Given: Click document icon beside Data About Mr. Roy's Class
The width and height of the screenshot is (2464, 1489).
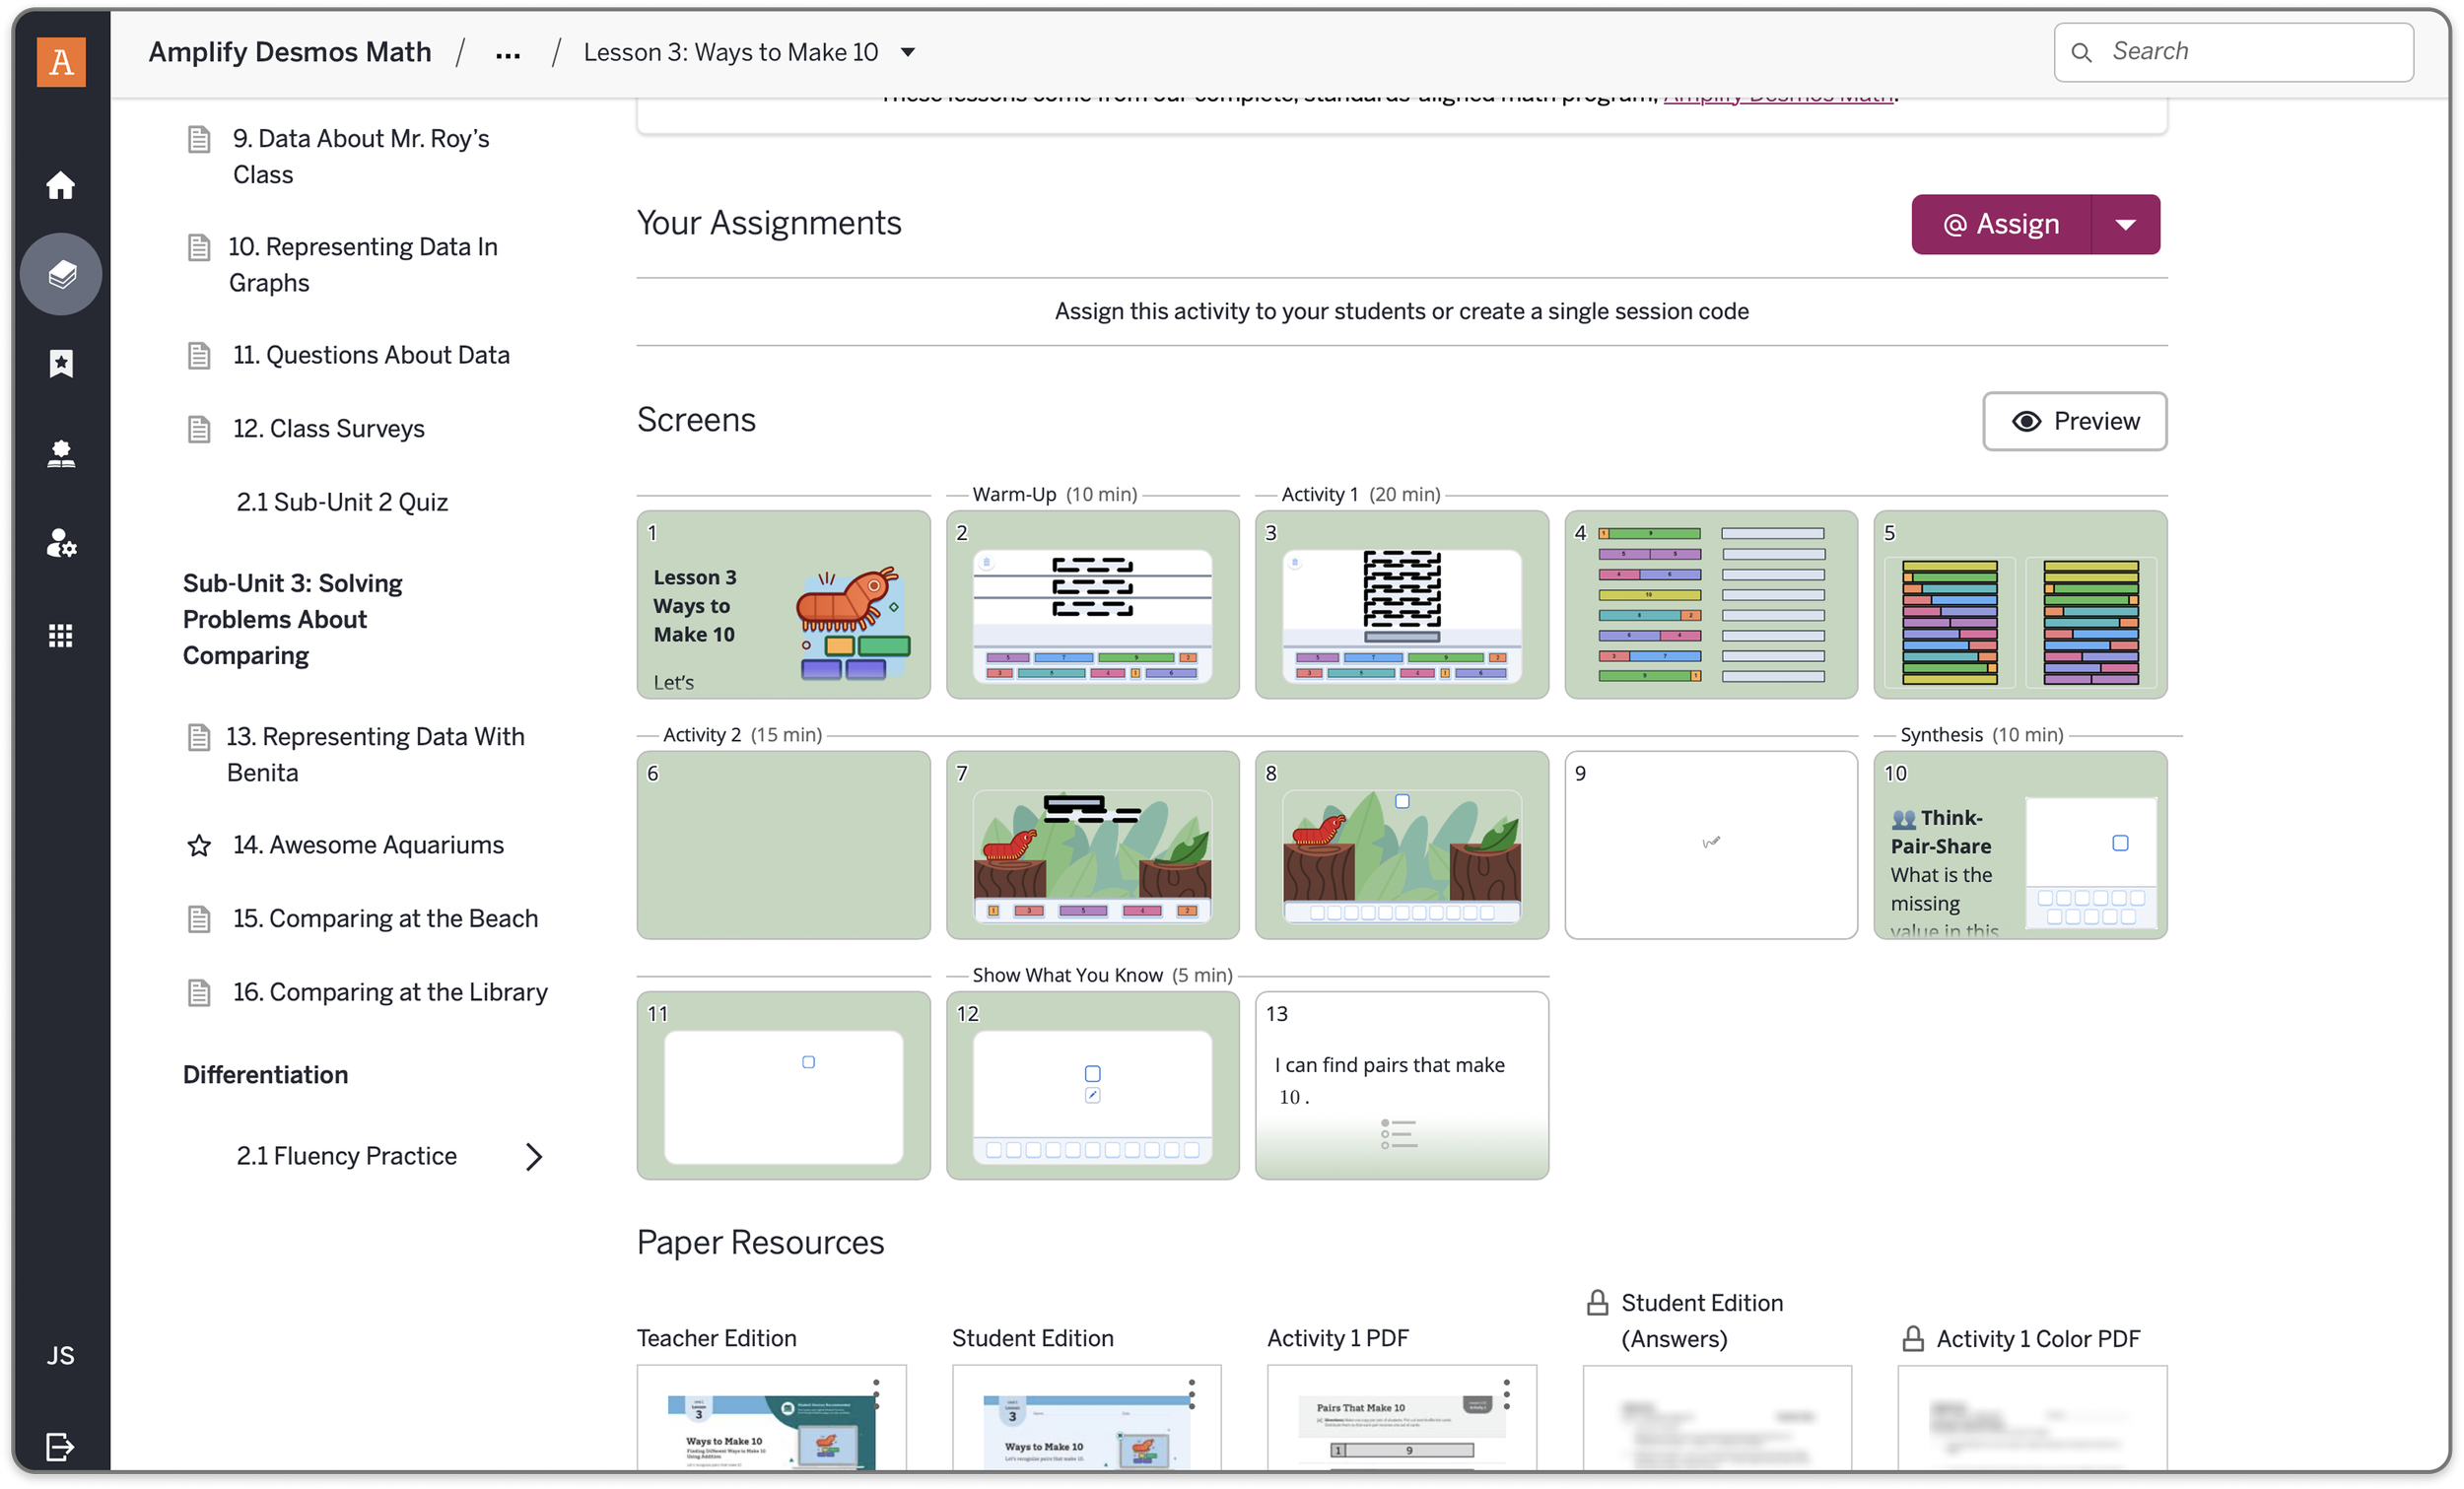Looking at the screenshot, I should pyautogui.click(x=199, y=139).
